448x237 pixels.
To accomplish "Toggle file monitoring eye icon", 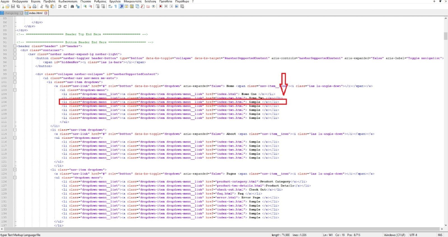I will click(x=153, y=6).
